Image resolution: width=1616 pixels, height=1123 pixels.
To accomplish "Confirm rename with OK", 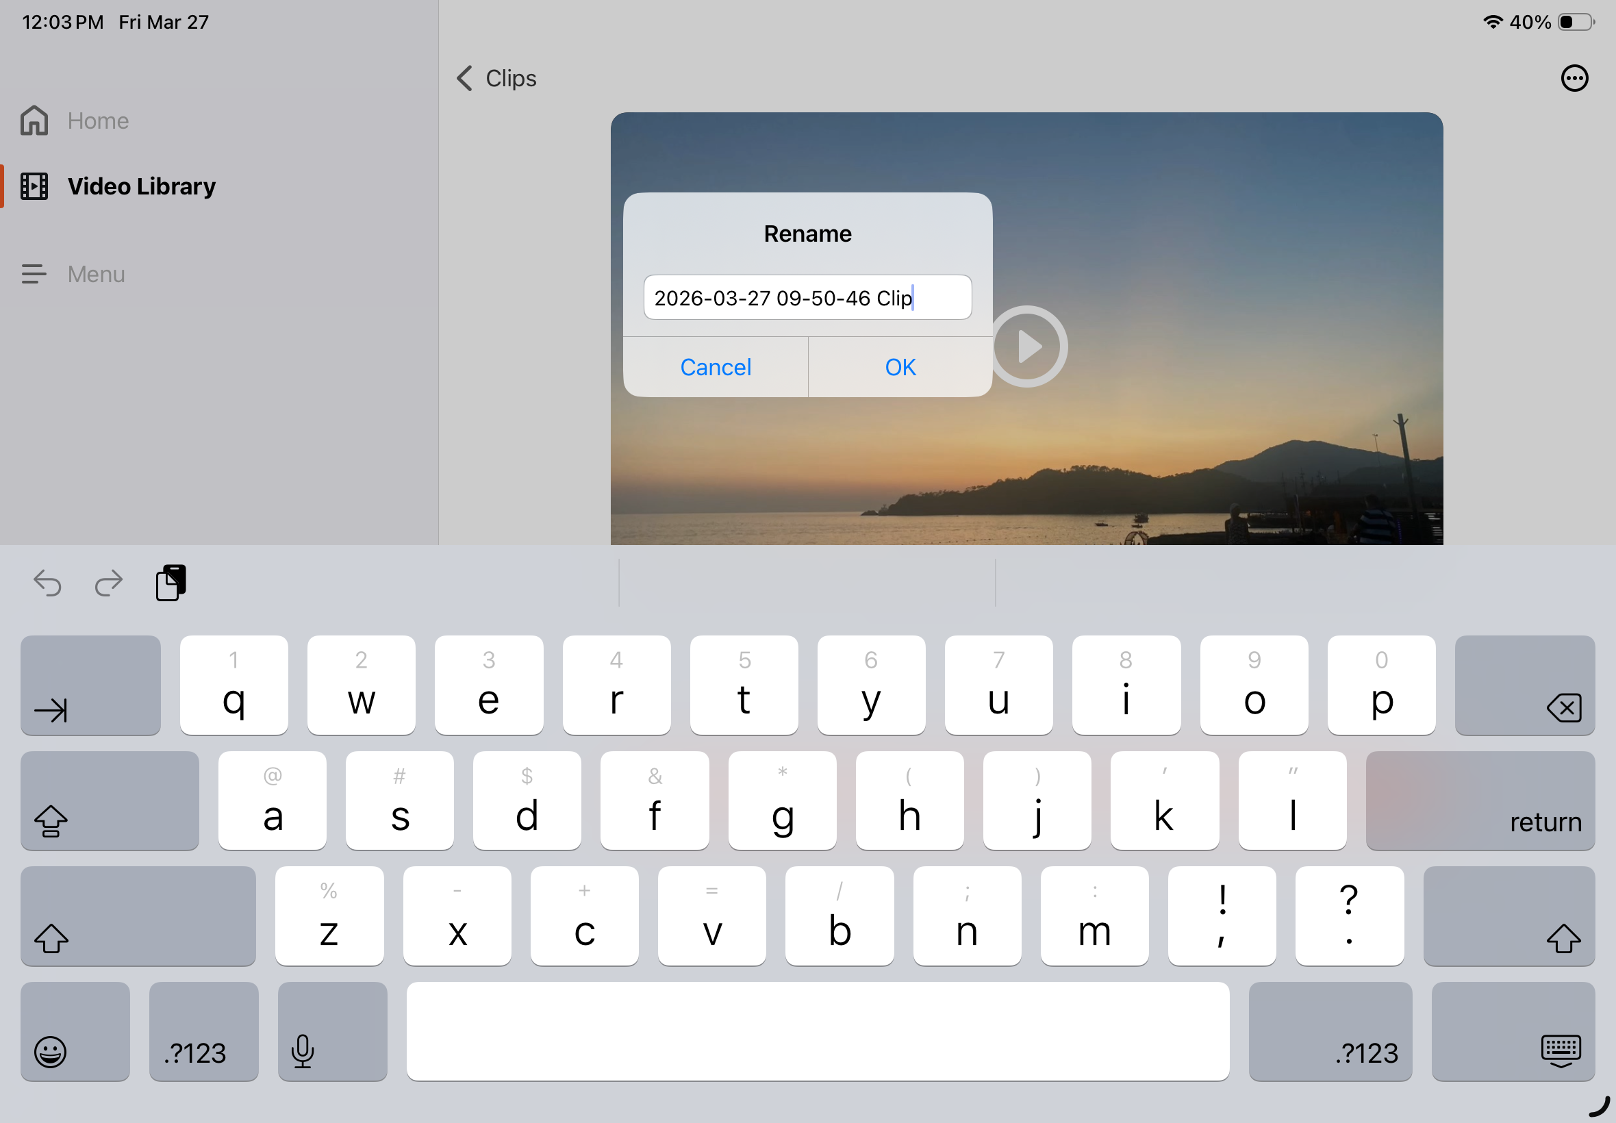I will [900, 367].
